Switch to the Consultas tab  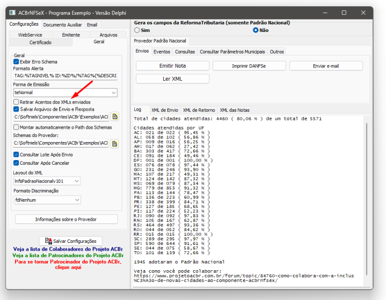click(185, 52)
